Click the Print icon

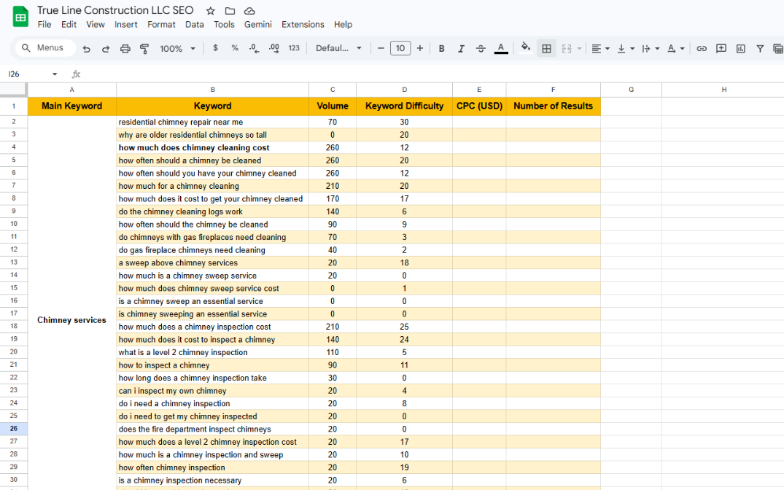pyautogui.click(x=125, y=49)
